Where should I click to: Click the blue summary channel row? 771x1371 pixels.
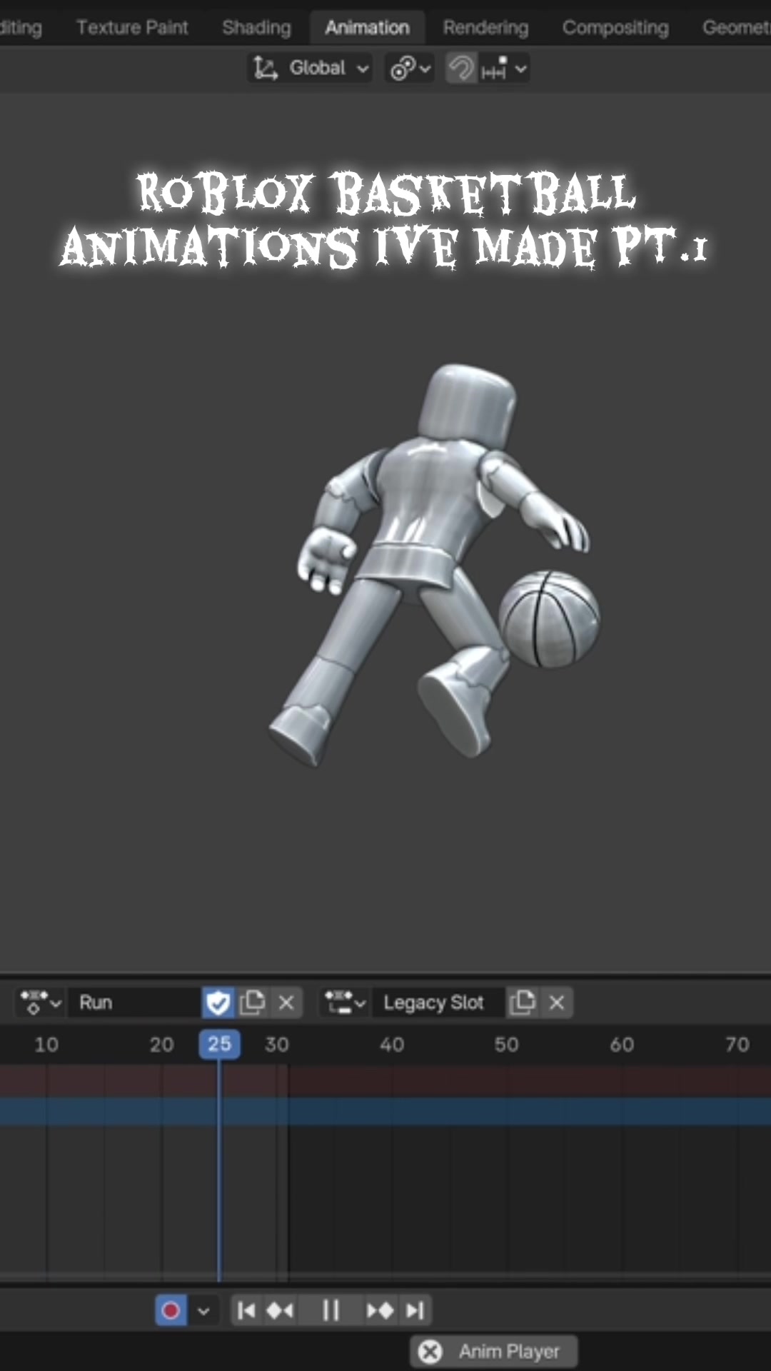385,1112
